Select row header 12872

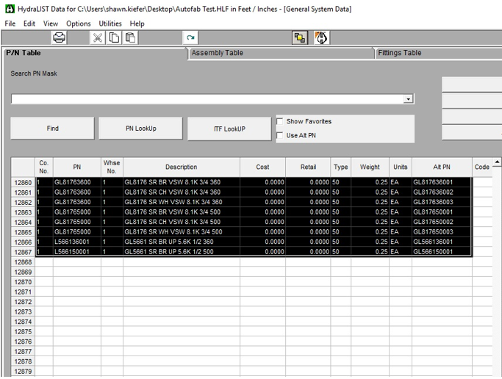[23, 302]
